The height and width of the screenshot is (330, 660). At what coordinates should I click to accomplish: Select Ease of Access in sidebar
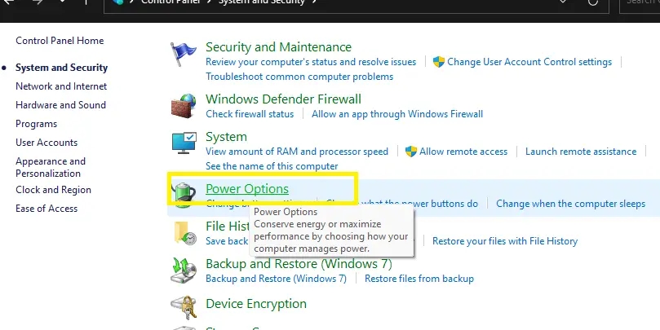click(x=47, y=209)
